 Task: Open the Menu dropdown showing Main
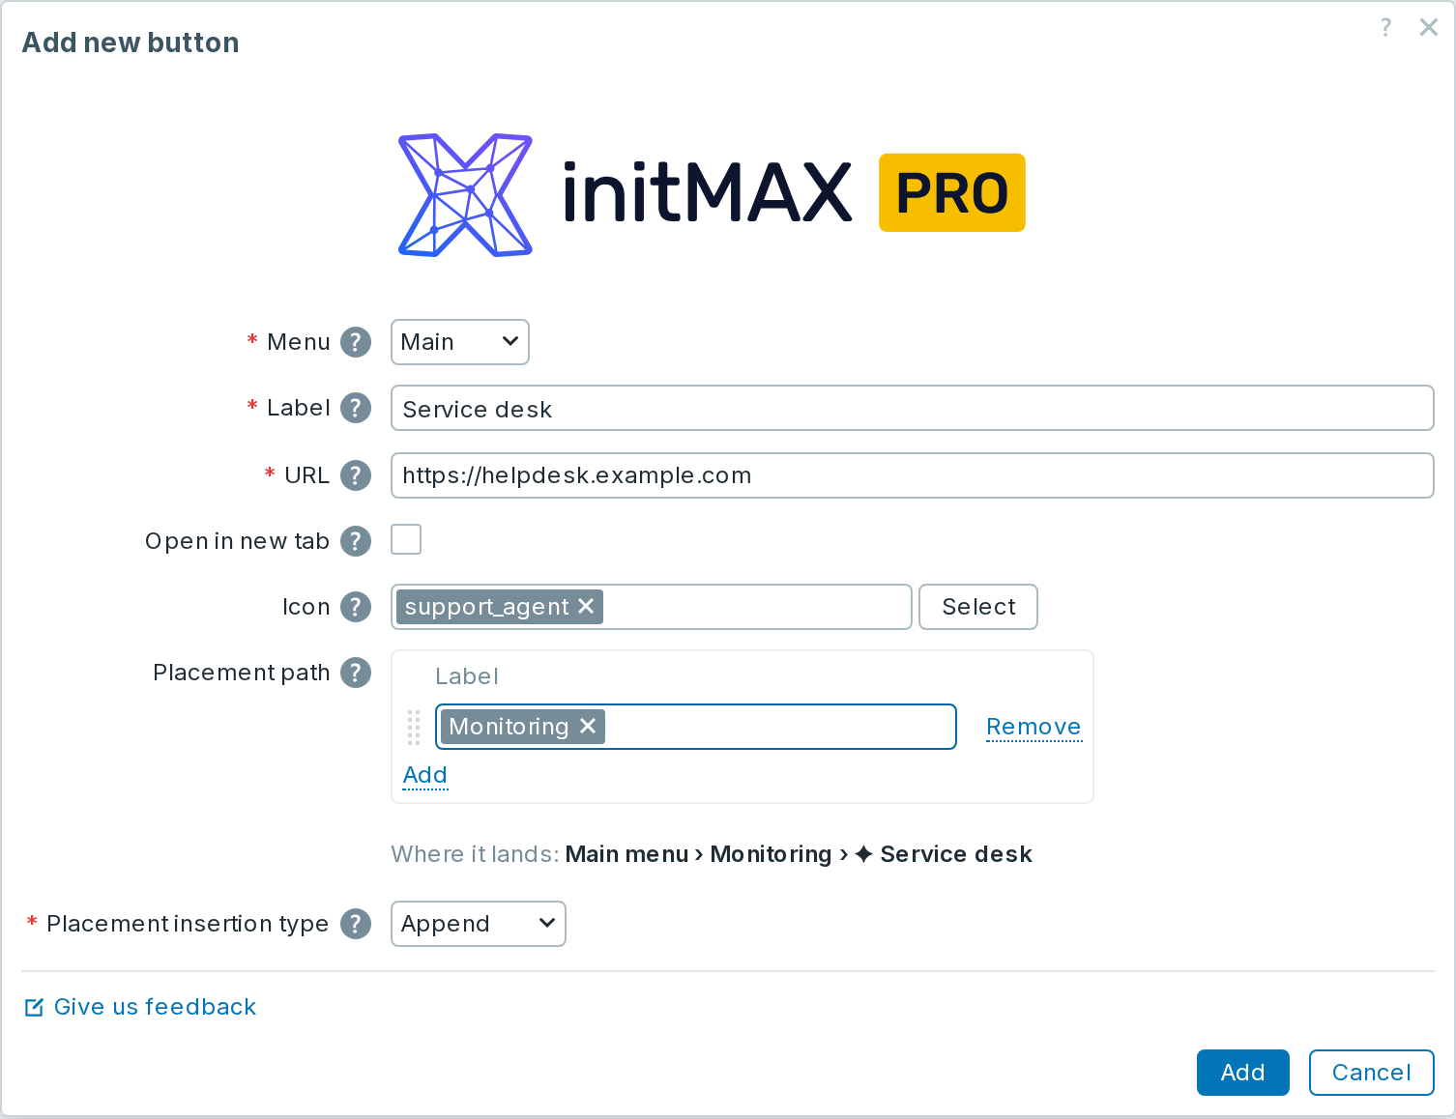tap(460, 342)
